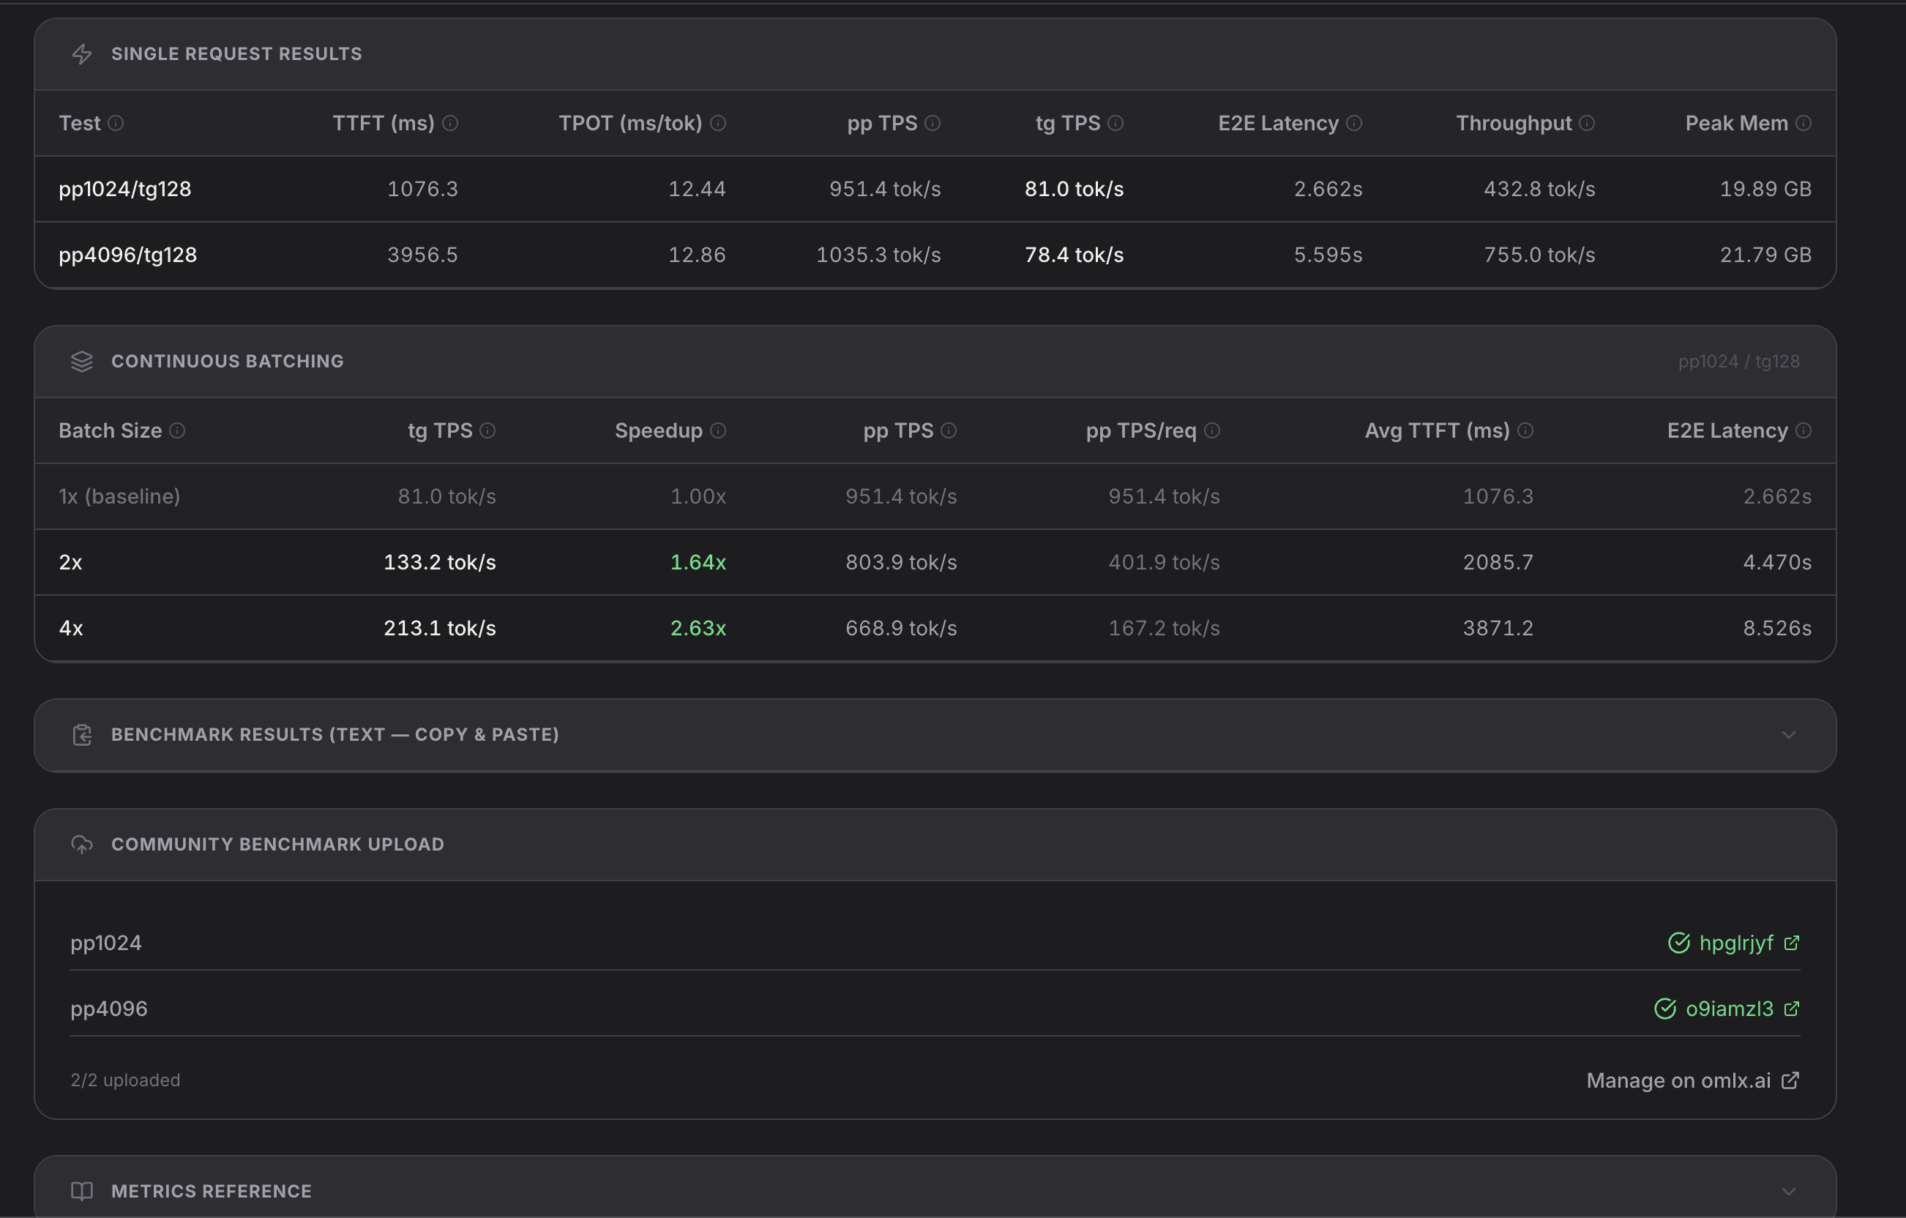Click 755.0 tok/s throughput value
This screenshot has height=1218, width=1906.
[x=1539, y=255]
